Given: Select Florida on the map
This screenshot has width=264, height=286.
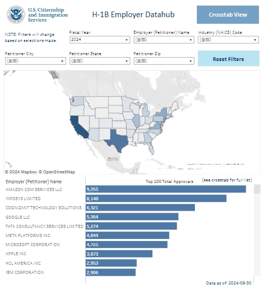Looking at the screenshot, I should coord(150,148).
